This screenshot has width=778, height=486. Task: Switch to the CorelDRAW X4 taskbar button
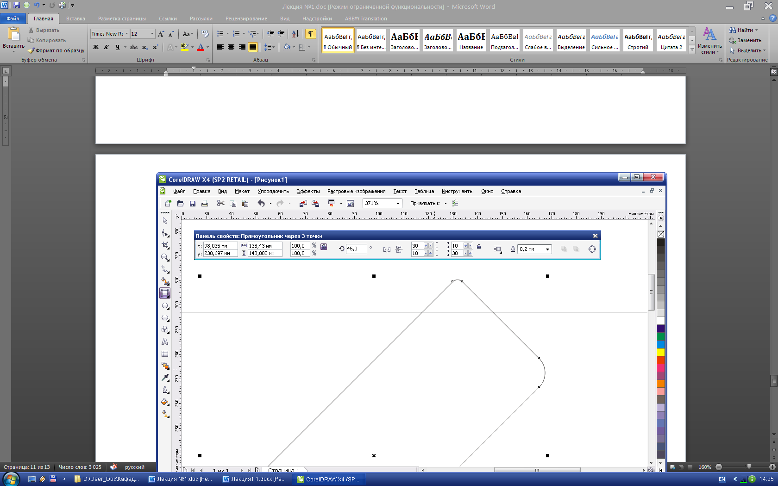click(330, 479)
